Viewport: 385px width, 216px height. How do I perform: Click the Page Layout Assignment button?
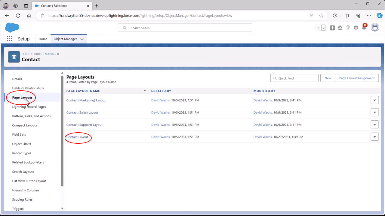[x=357, y=78]
